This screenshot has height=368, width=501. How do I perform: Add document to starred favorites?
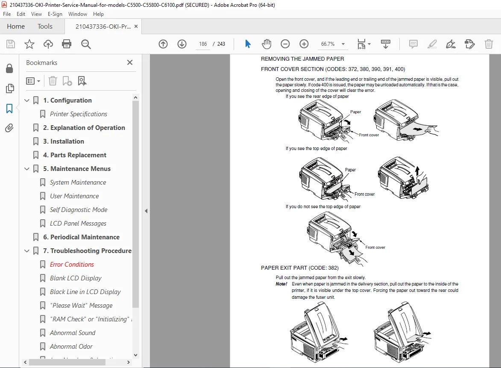[29, 44]
